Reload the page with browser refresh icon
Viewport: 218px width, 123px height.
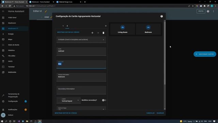(10, 6)
